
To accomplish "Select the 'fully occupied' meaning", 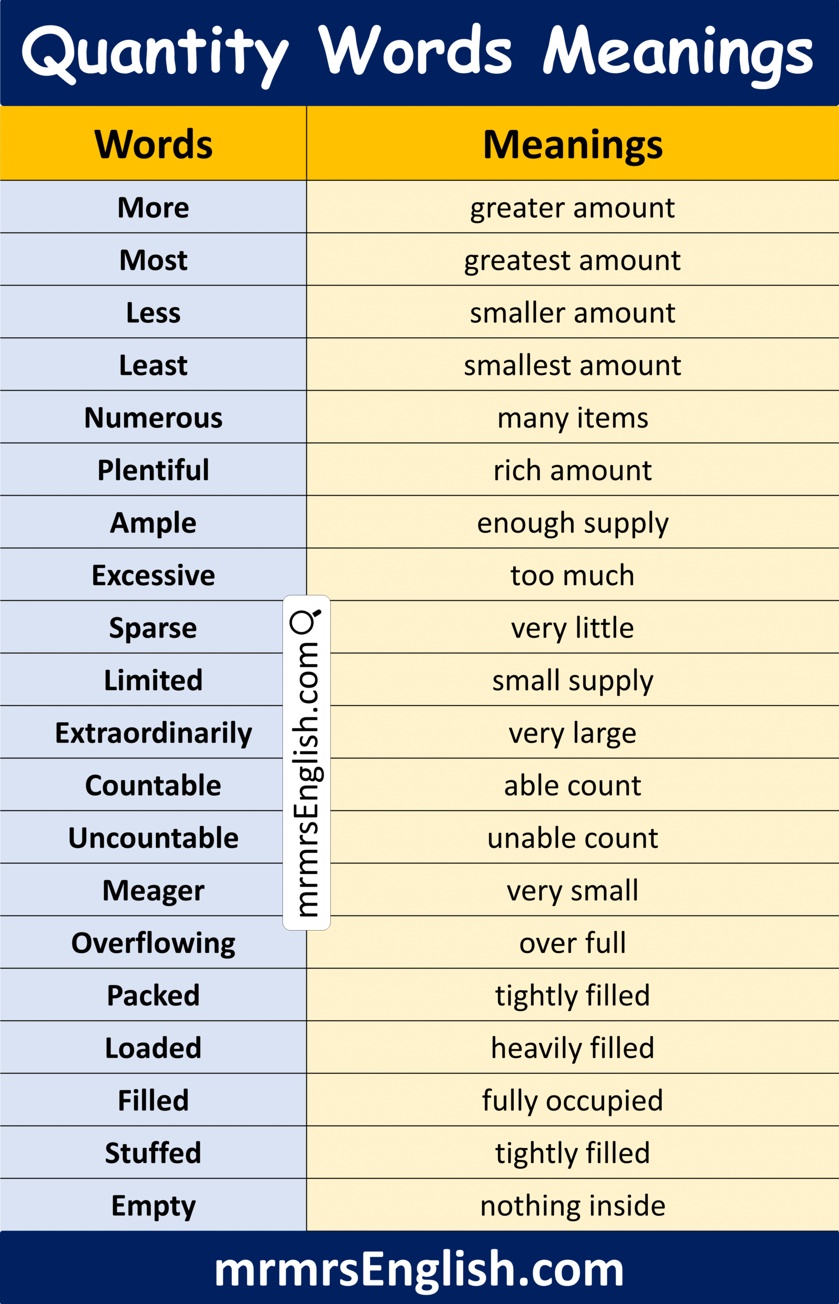I will [x=572, y=1100].
